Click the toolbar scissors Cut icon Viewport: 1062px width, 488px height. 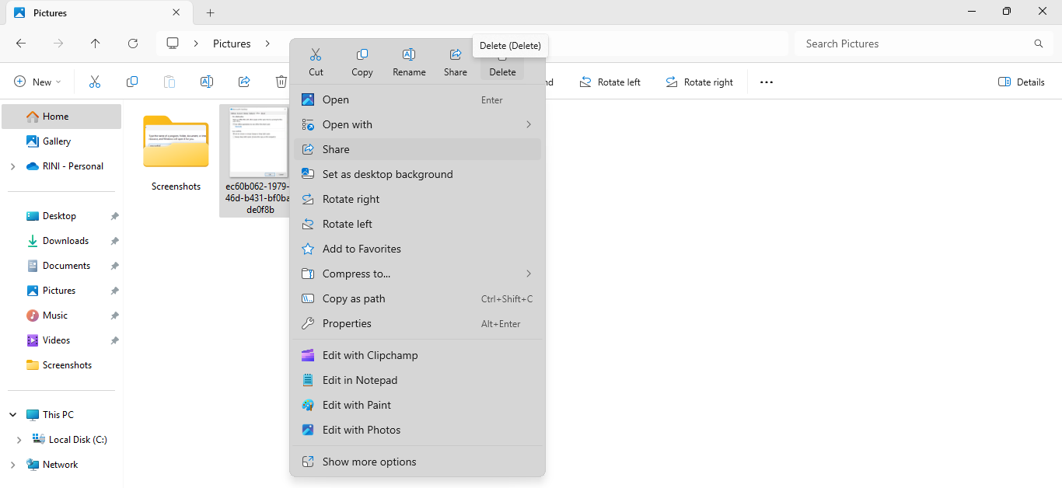pyautogui.click(x=95, y=82)
